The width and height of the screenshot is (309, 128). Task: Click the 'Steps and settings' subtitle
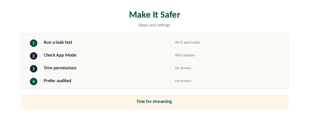pyautogui.click(x=154, y=25)
